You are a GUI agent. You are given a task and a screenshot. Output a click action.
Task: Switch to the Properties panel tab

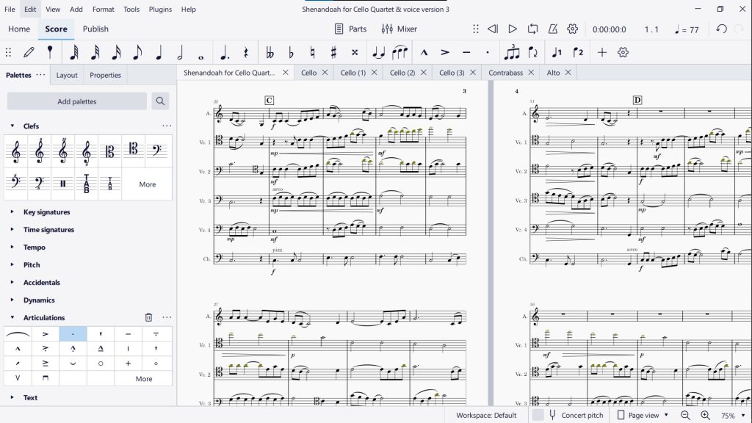point(105,76)
